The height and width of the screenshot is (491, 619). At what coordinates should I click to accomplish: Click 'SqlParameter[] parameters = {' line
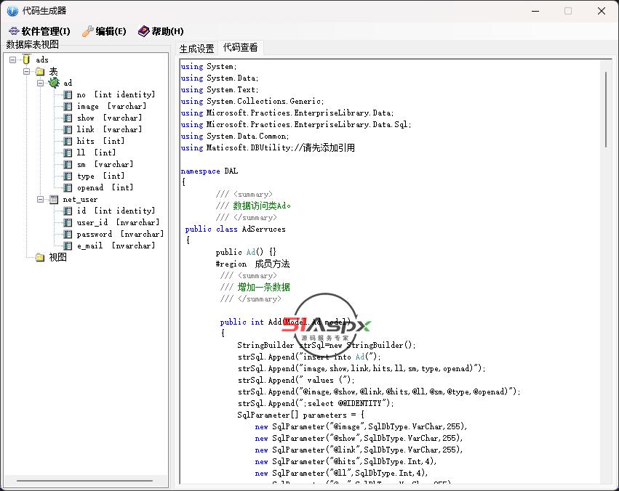[x=300, y=415]
